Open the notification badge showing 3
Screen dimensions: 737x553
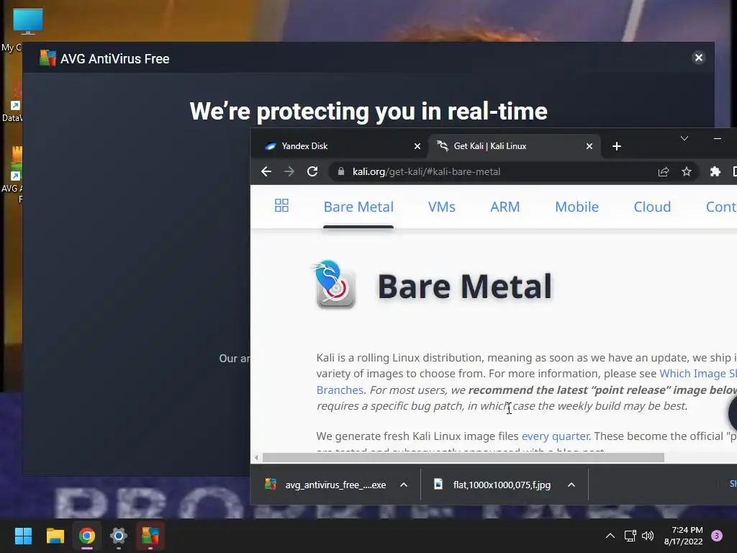(716, 536)
